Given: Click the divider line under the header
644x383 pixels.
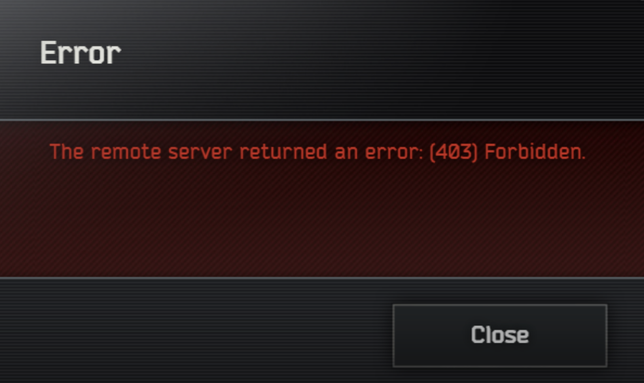Looking at the screenshot, I should point(322,120).
